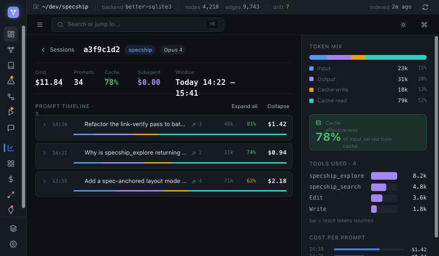
Task: Go back via the Sessions chevron
Action: 43,50
